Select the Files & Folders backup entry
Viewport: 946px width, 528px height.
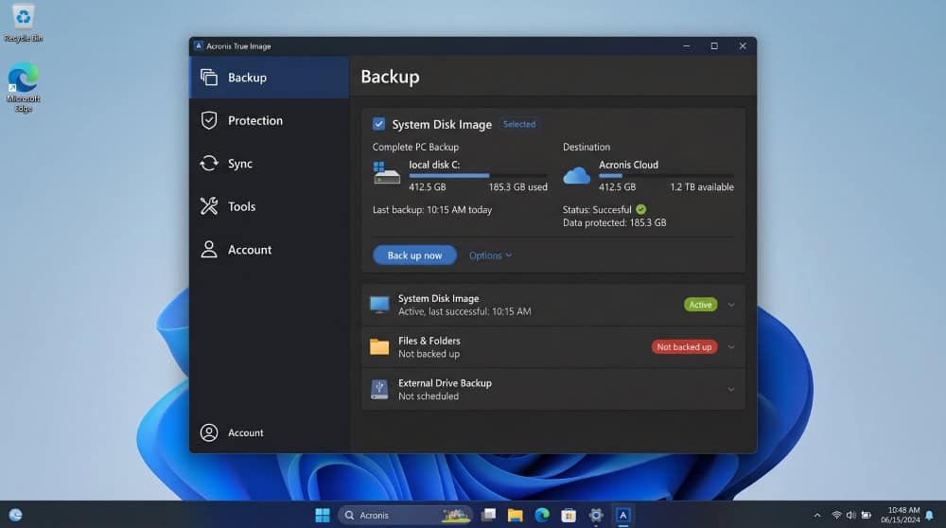tap(553, 347)
